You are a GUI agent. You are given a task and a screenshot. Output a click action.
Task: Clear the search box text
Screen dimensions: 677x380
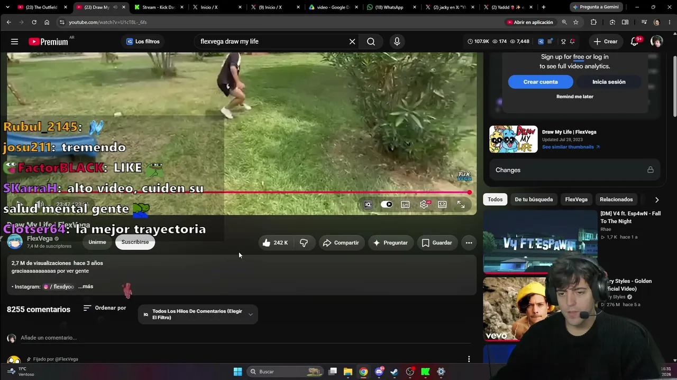pyautogui.click(x=352, y=42)
